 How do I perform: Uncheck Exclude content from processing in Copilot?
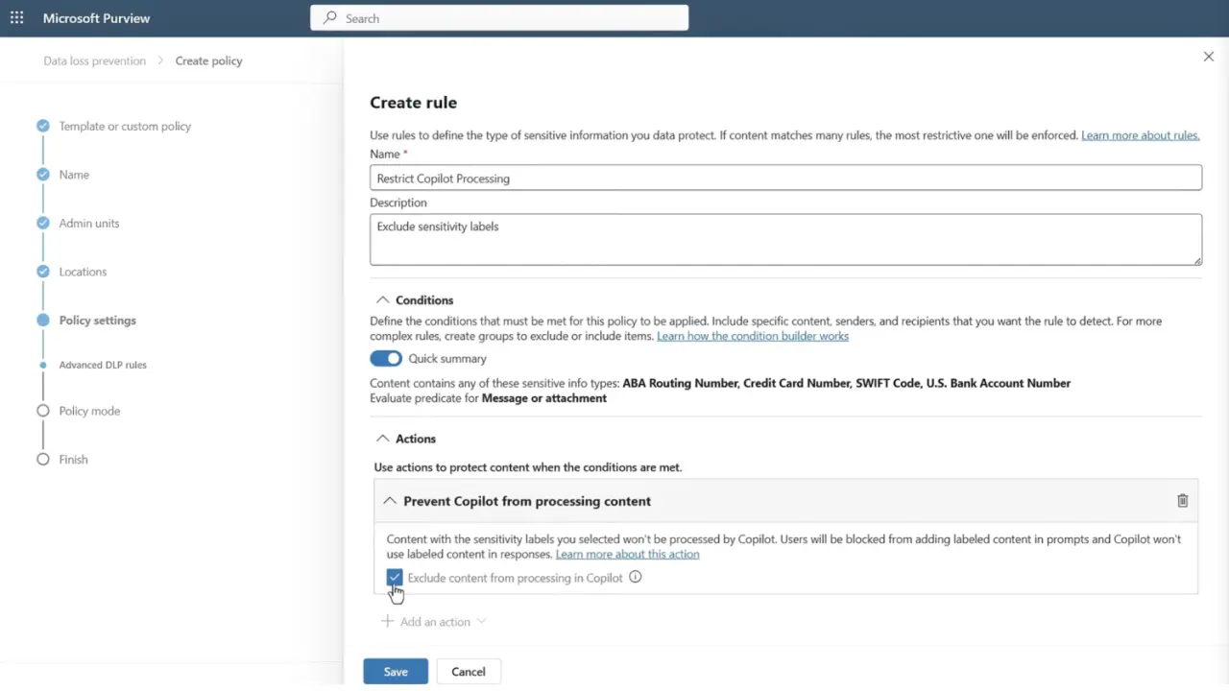(x=394, y=577)
